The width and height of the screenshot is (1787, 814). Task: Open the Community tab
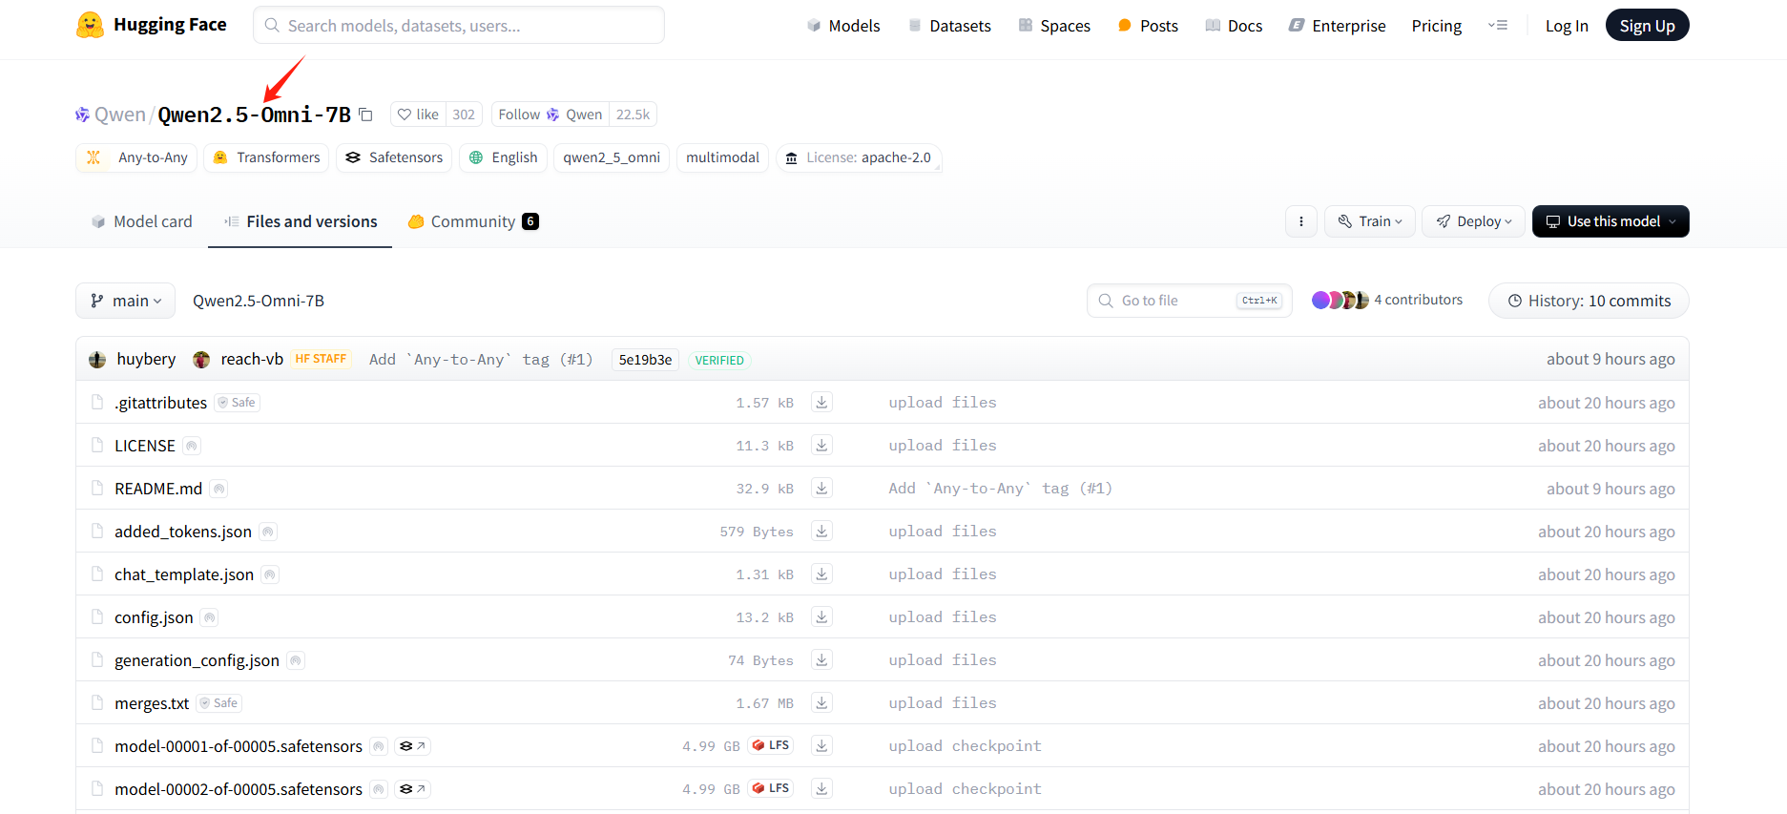click(x=473, y=221)
